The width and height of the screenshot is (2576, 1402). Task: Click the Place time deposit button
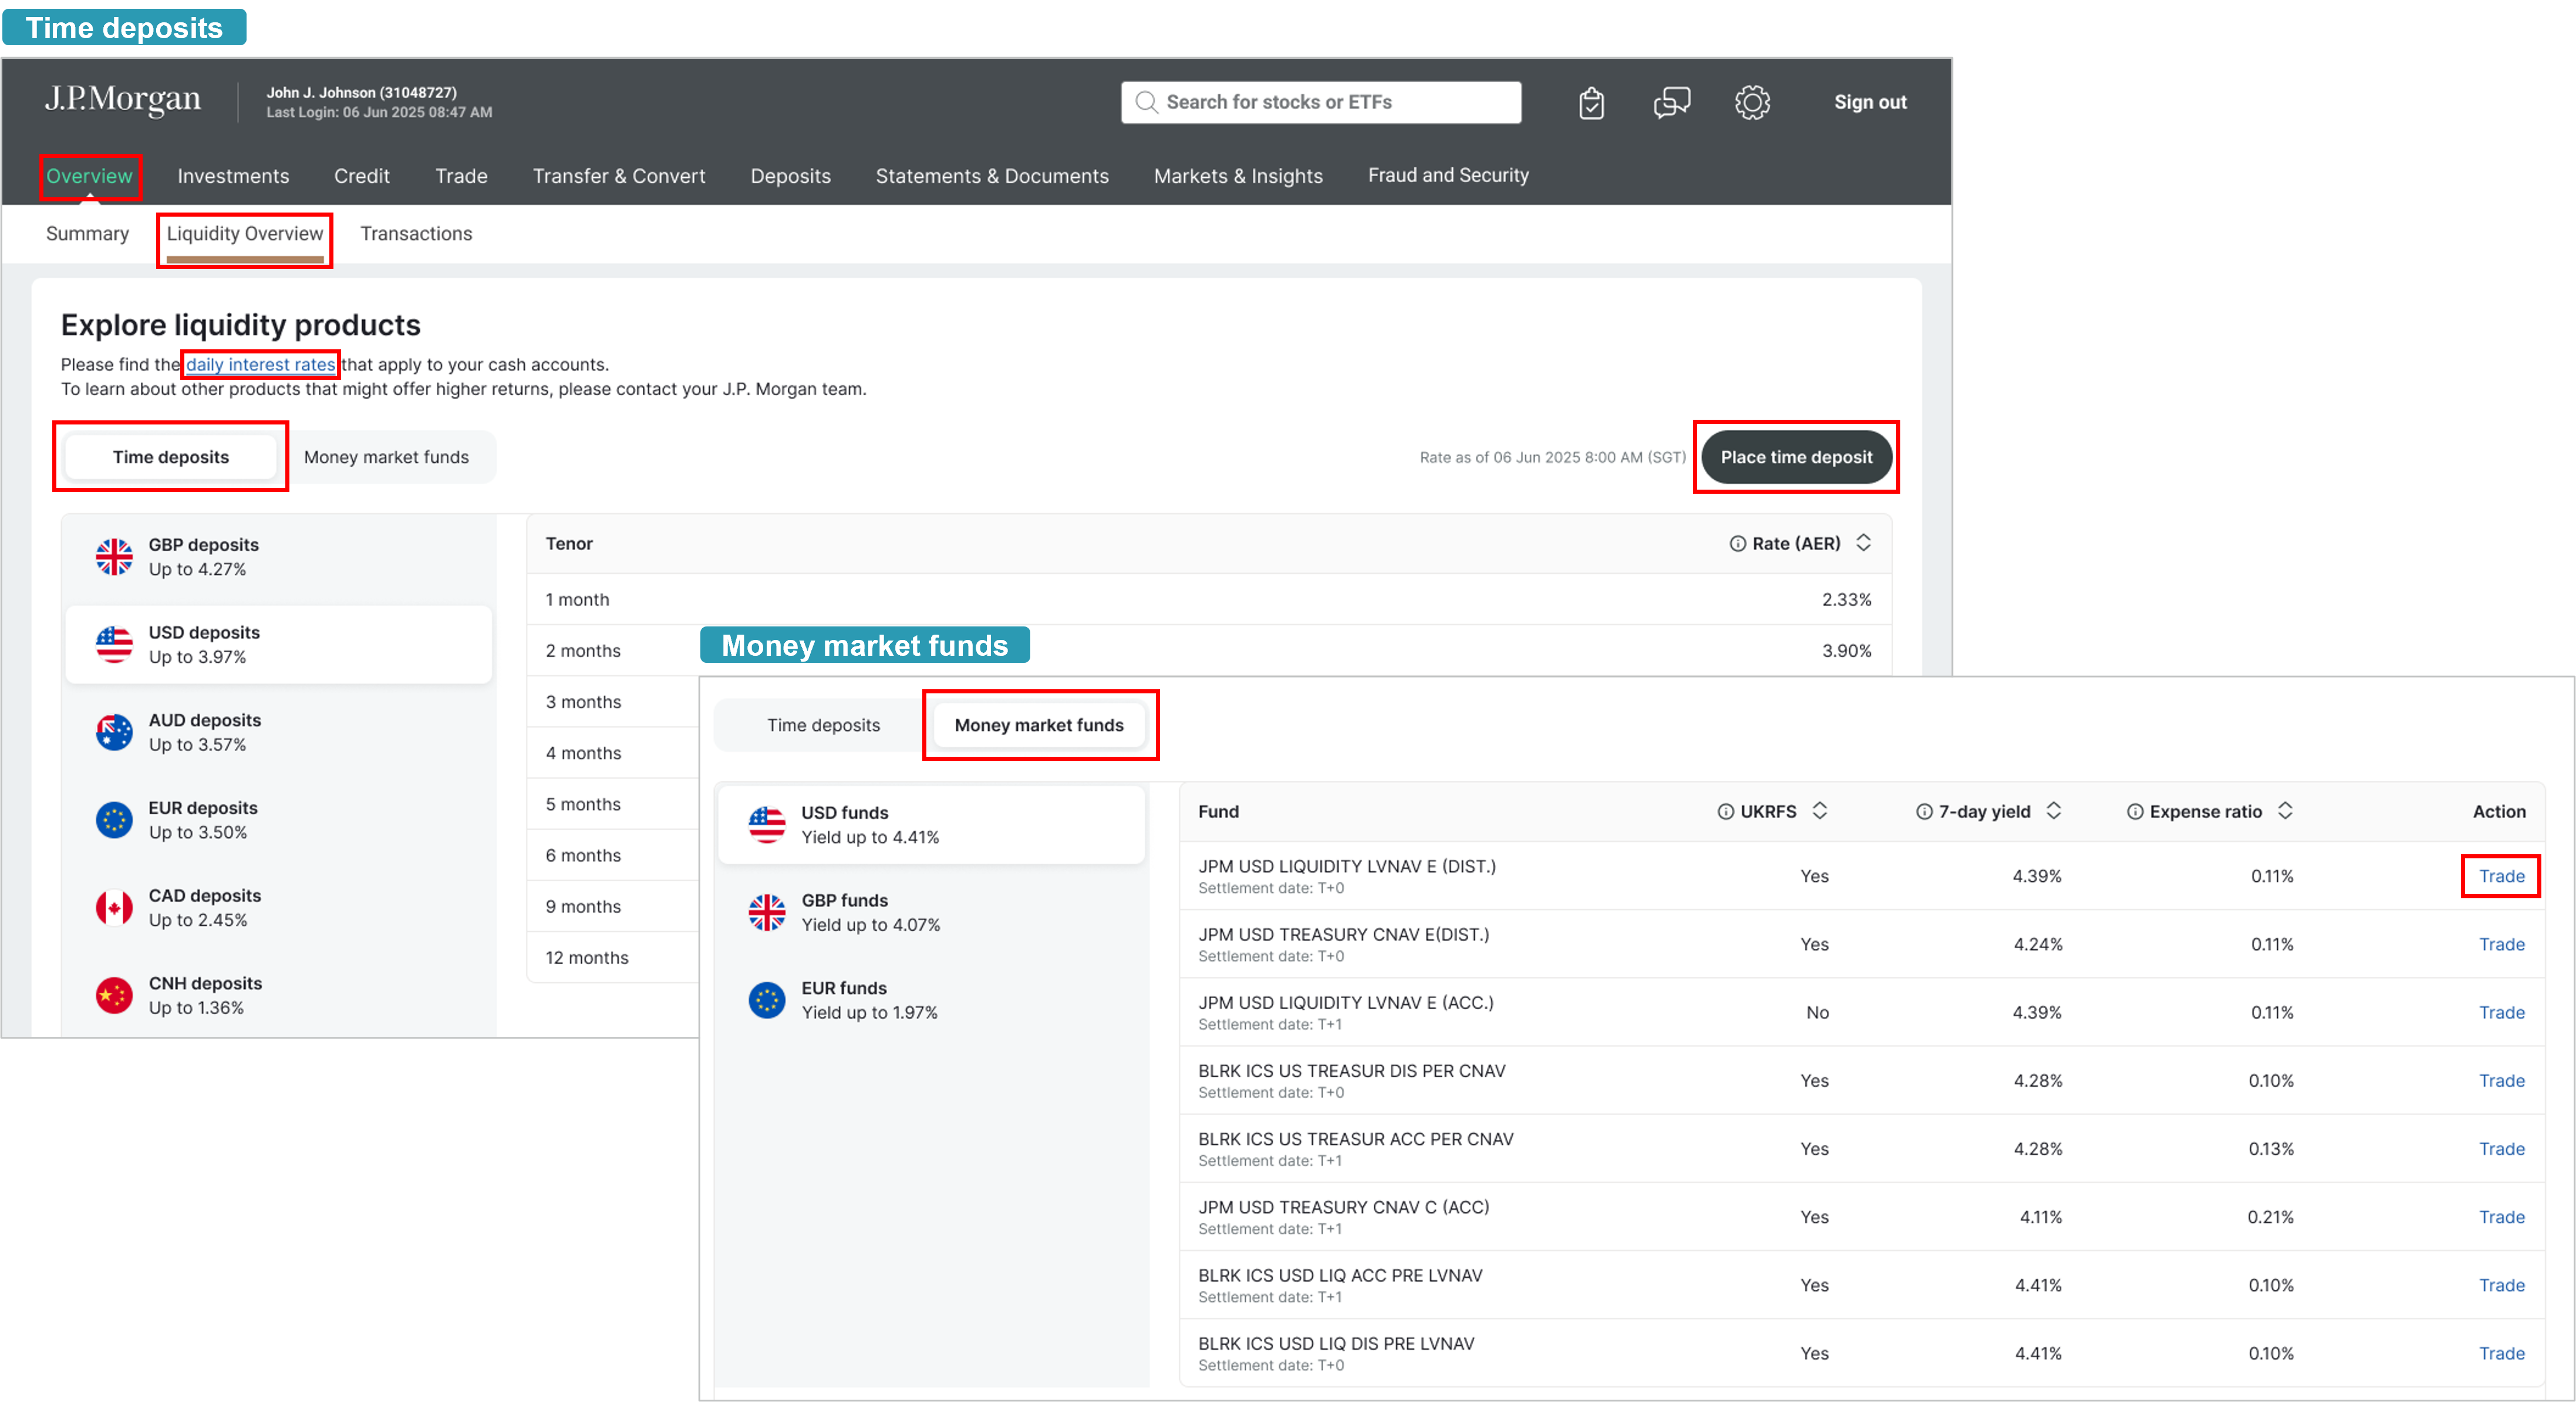click(x=1796, y=457)
